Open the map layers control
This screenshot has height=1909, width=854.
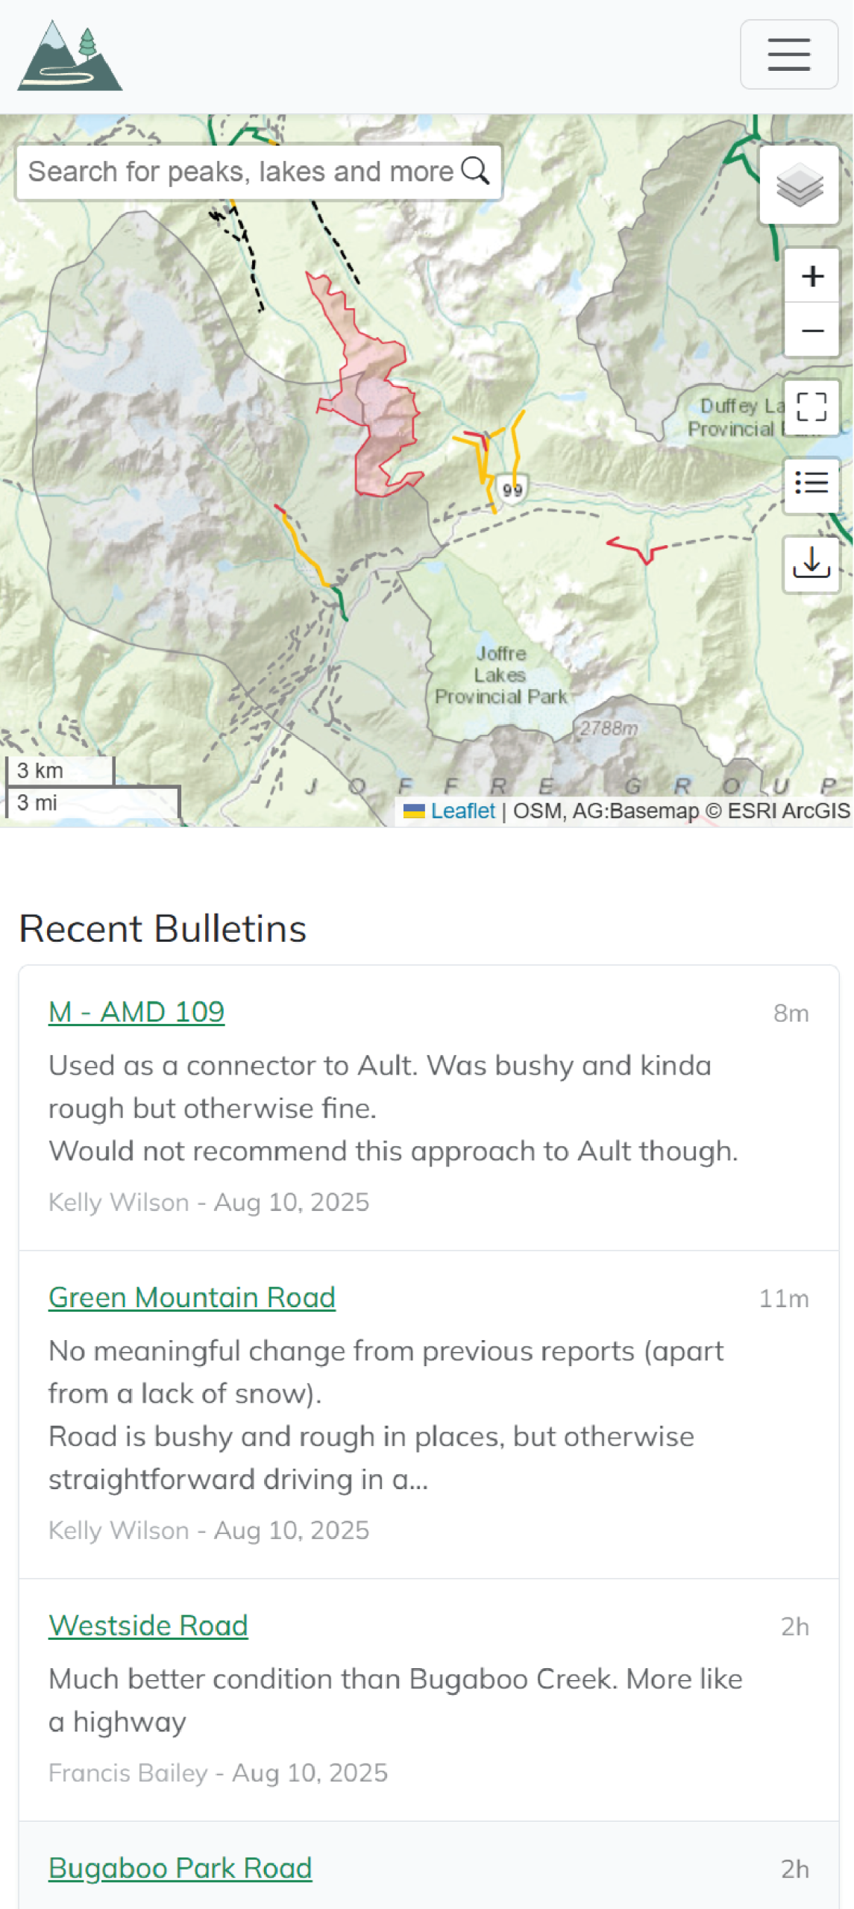(x=799, y=185)
